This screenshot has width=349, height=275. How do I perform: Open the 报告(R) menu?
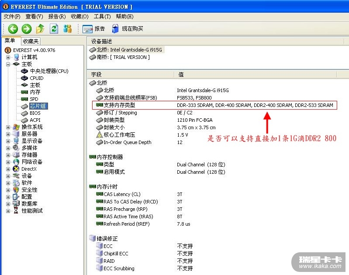[57, 17]
